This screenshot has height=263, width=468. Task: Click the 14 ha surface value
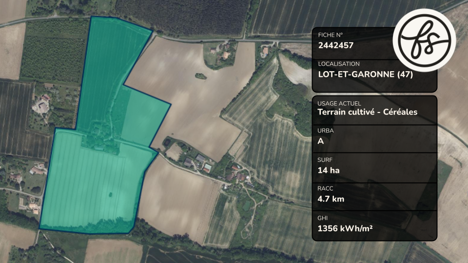point(329,170)
